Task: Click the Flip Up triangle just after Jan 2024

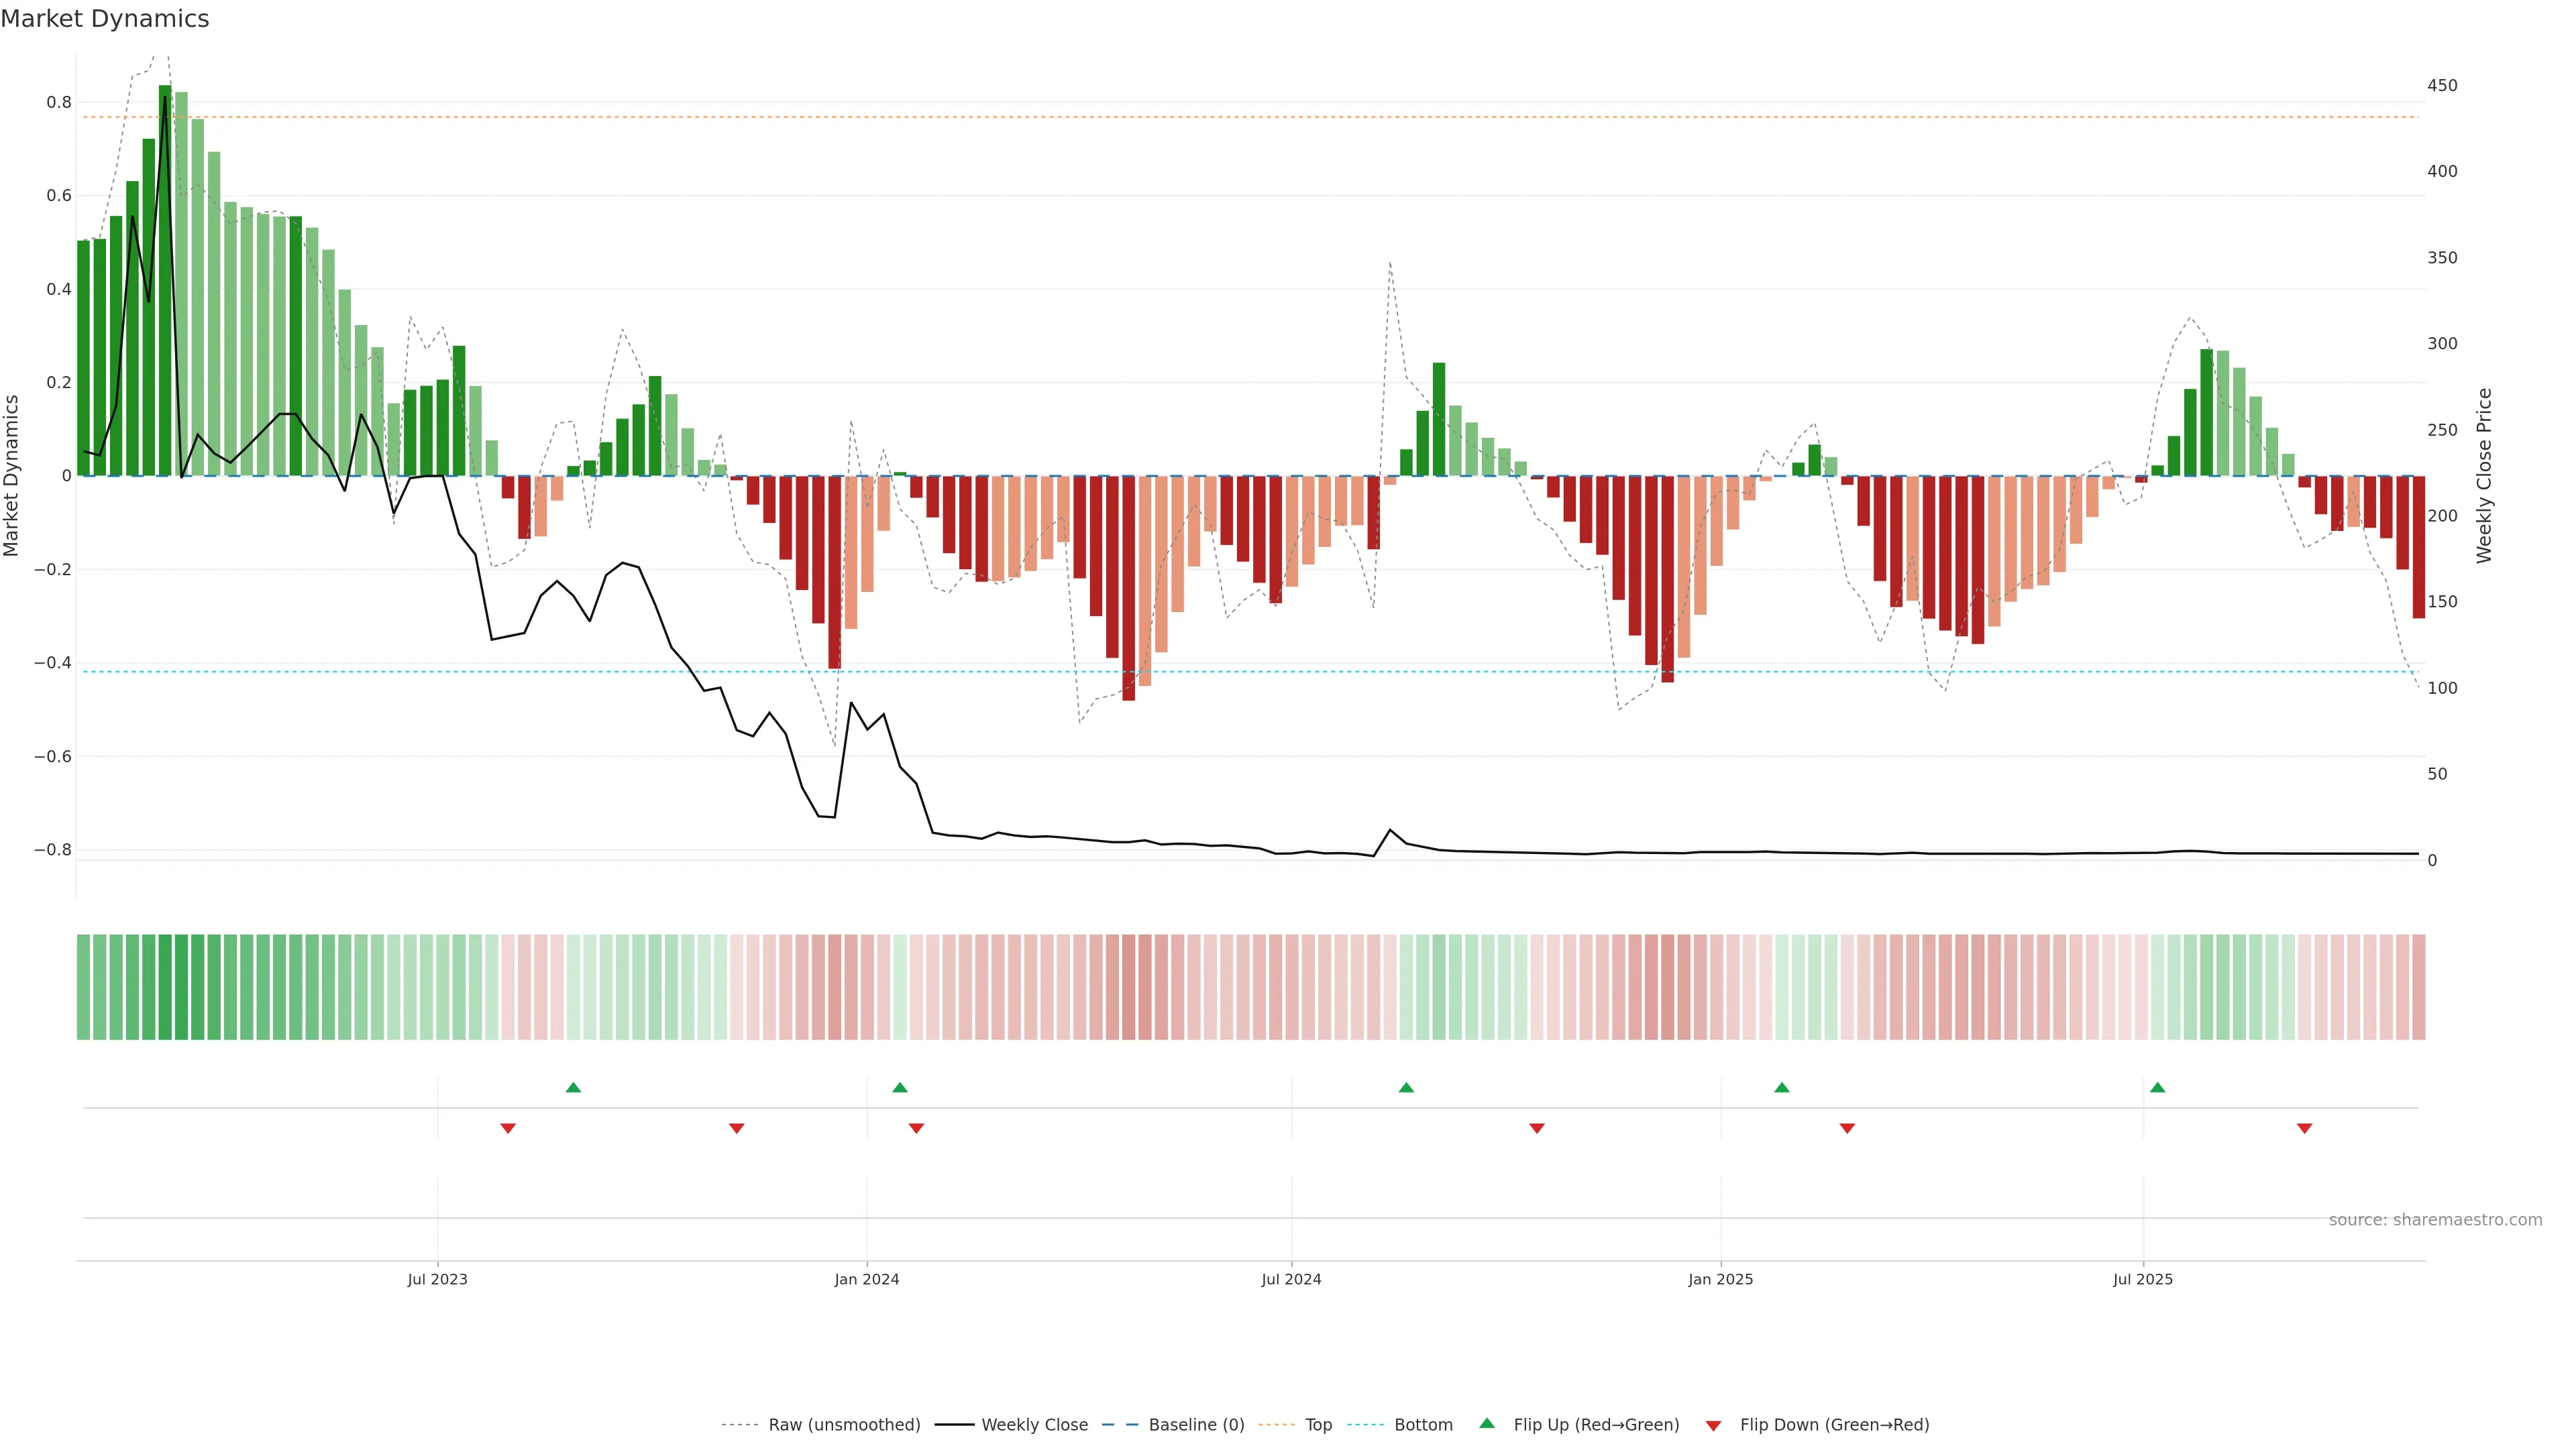Action: click(900, 1087)
